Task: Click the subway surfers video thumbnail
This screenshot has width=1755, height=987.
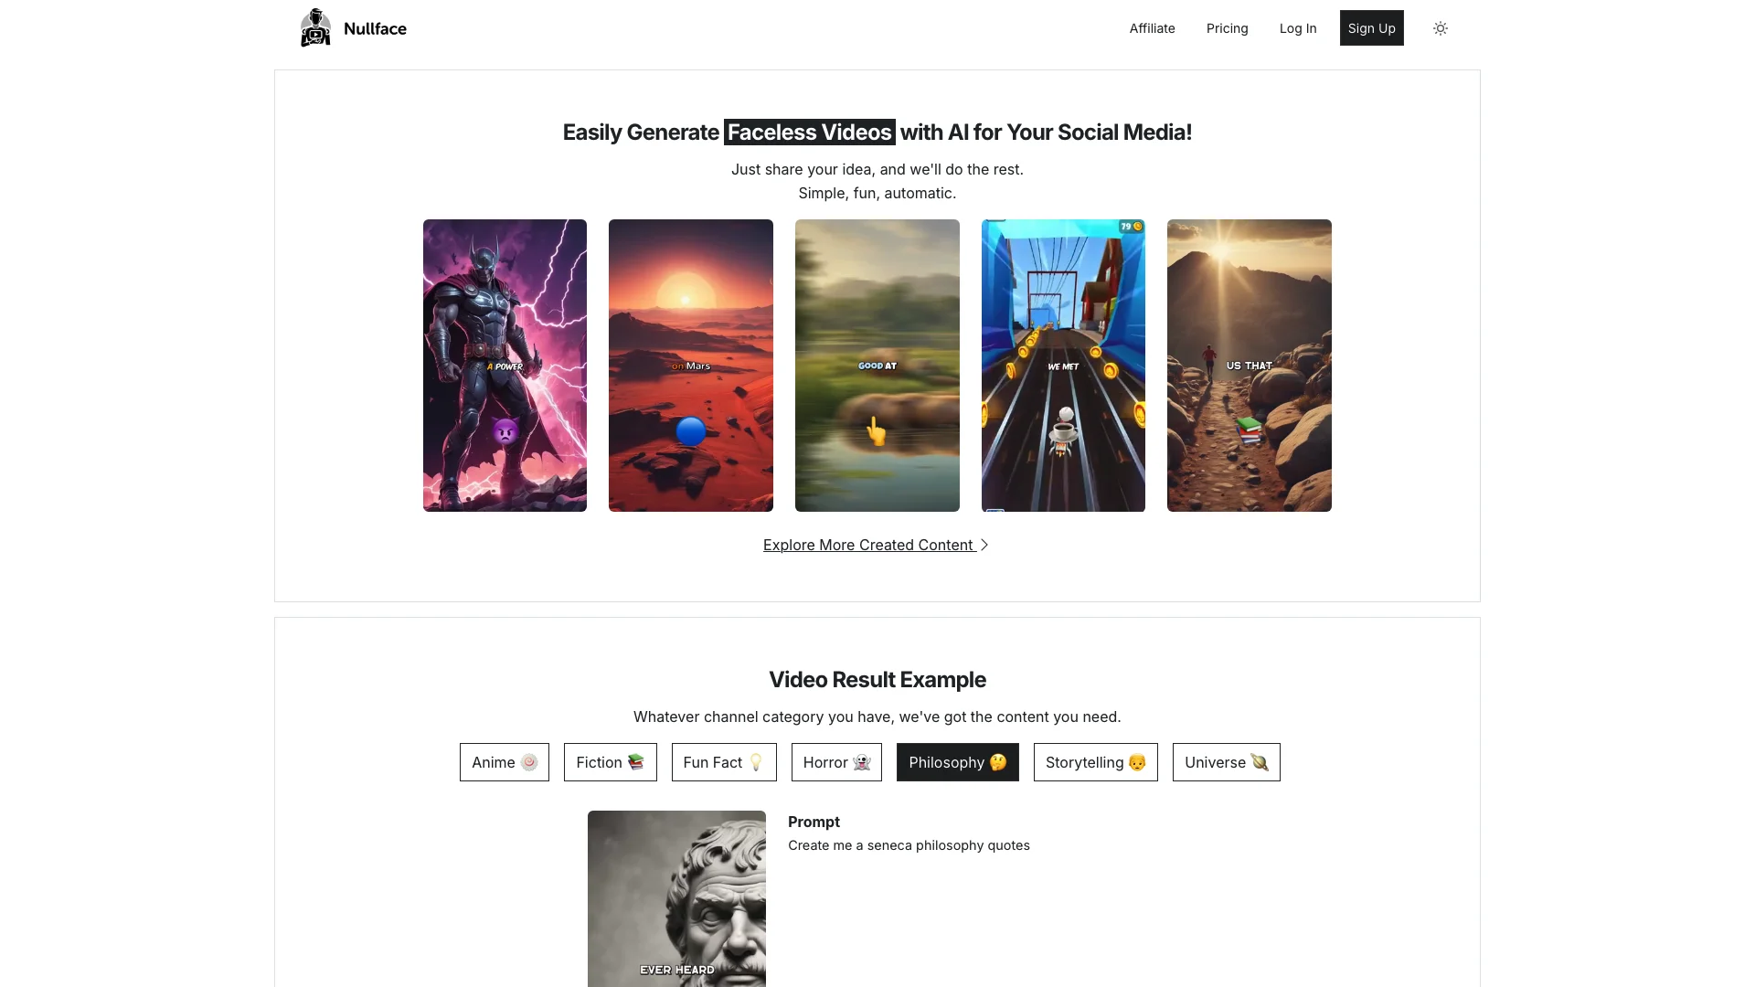Action: click(x=1063, y=366)
